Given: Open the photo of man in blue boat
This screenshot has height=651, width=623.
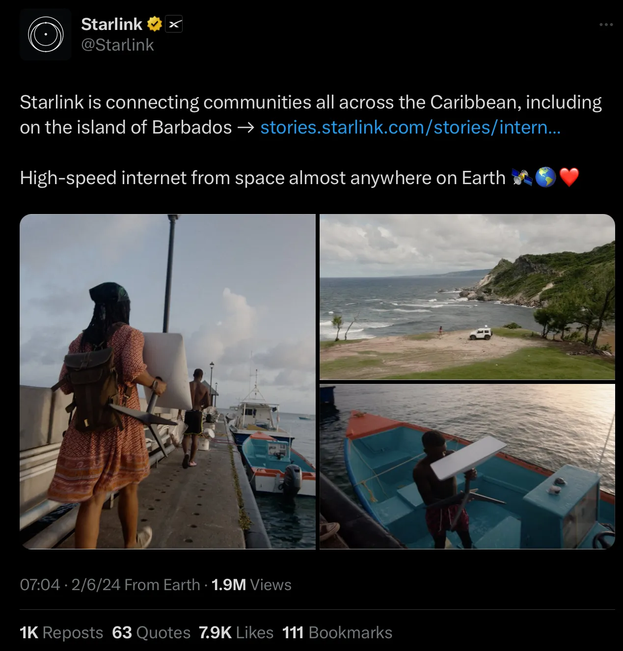Looking at the screenshot, I should click(x=467, y=466).
